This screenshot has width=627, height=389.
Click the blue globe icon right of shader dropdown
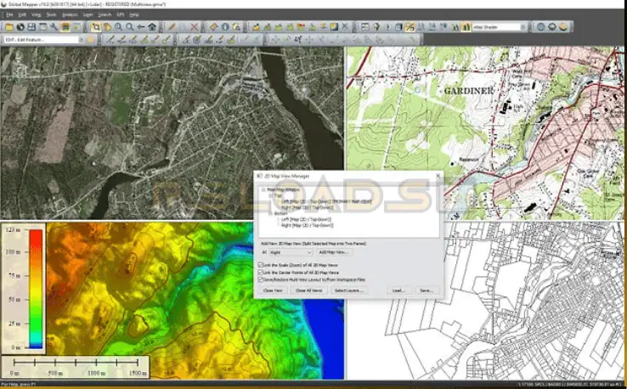click(x=541, y=27)
